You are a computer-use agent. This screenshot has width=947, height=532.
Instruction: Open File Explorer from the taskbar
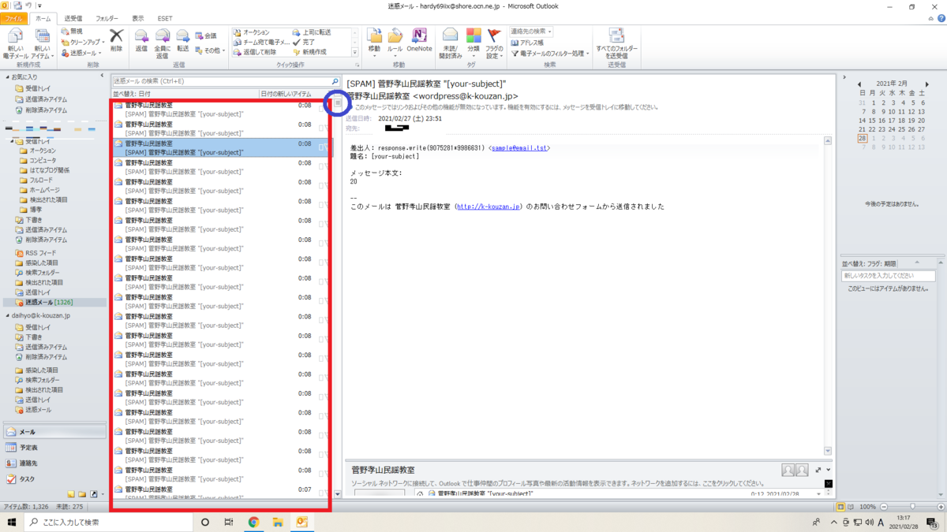click(278, 522)
